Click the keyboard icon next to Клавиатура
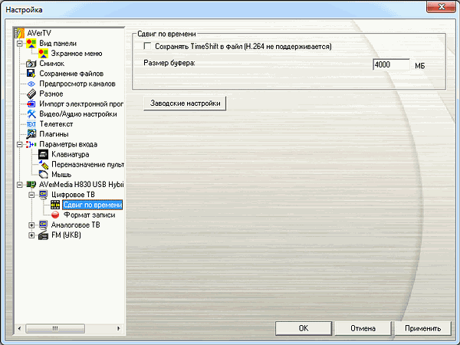460x345 pixels. coord(43,155)
